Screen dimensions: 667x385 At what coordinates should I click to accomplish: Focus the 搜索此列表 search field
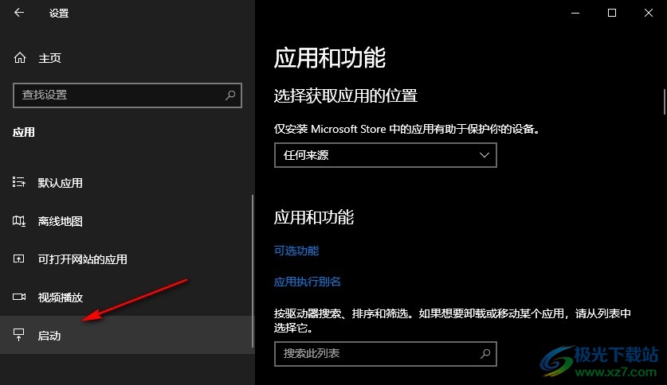pos(386,354)
